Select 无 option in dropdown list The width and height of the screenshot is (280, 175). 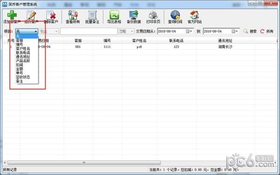27,36
